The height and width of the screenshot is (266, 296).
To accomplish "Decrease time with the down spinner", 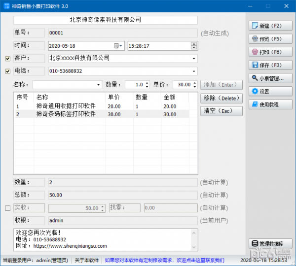I will [194, 47].
